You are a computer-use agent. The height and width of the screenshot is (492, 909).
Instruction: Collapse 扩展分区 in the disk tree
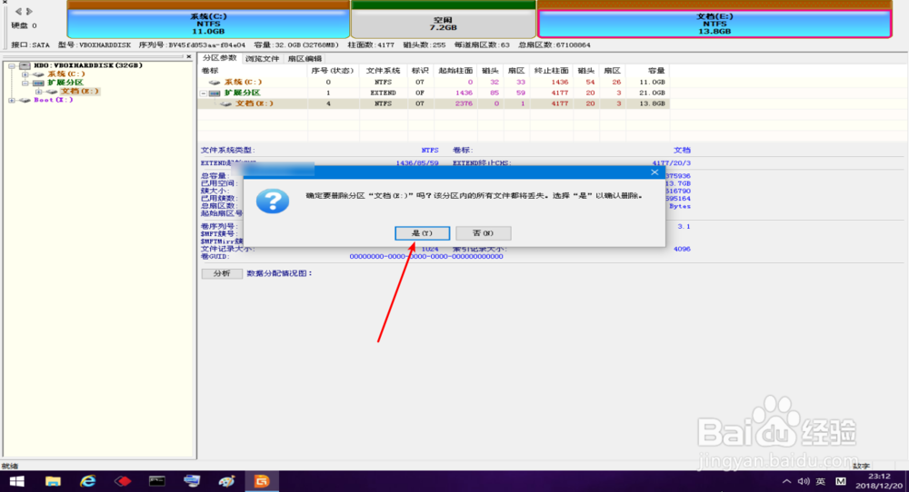pos(25,83)
